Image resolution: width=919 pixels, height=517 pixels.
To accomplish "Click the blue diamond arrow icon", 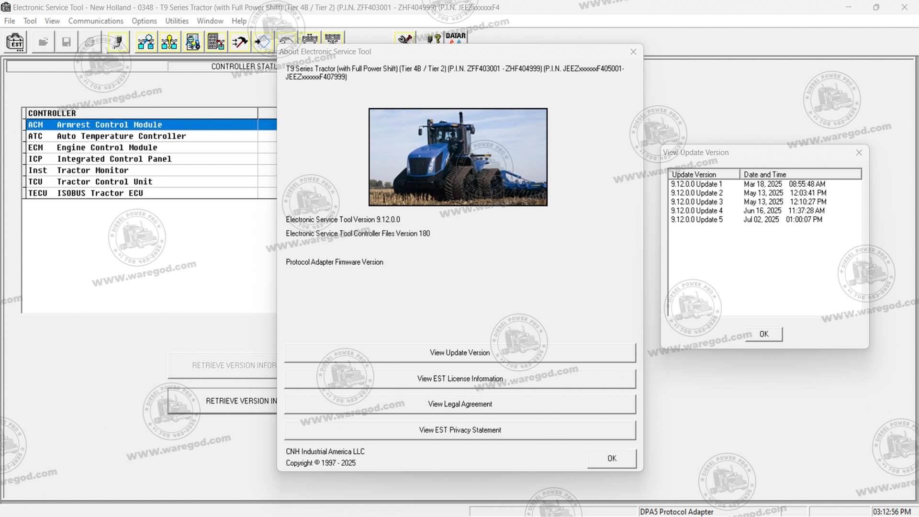I will click(262, 42).
